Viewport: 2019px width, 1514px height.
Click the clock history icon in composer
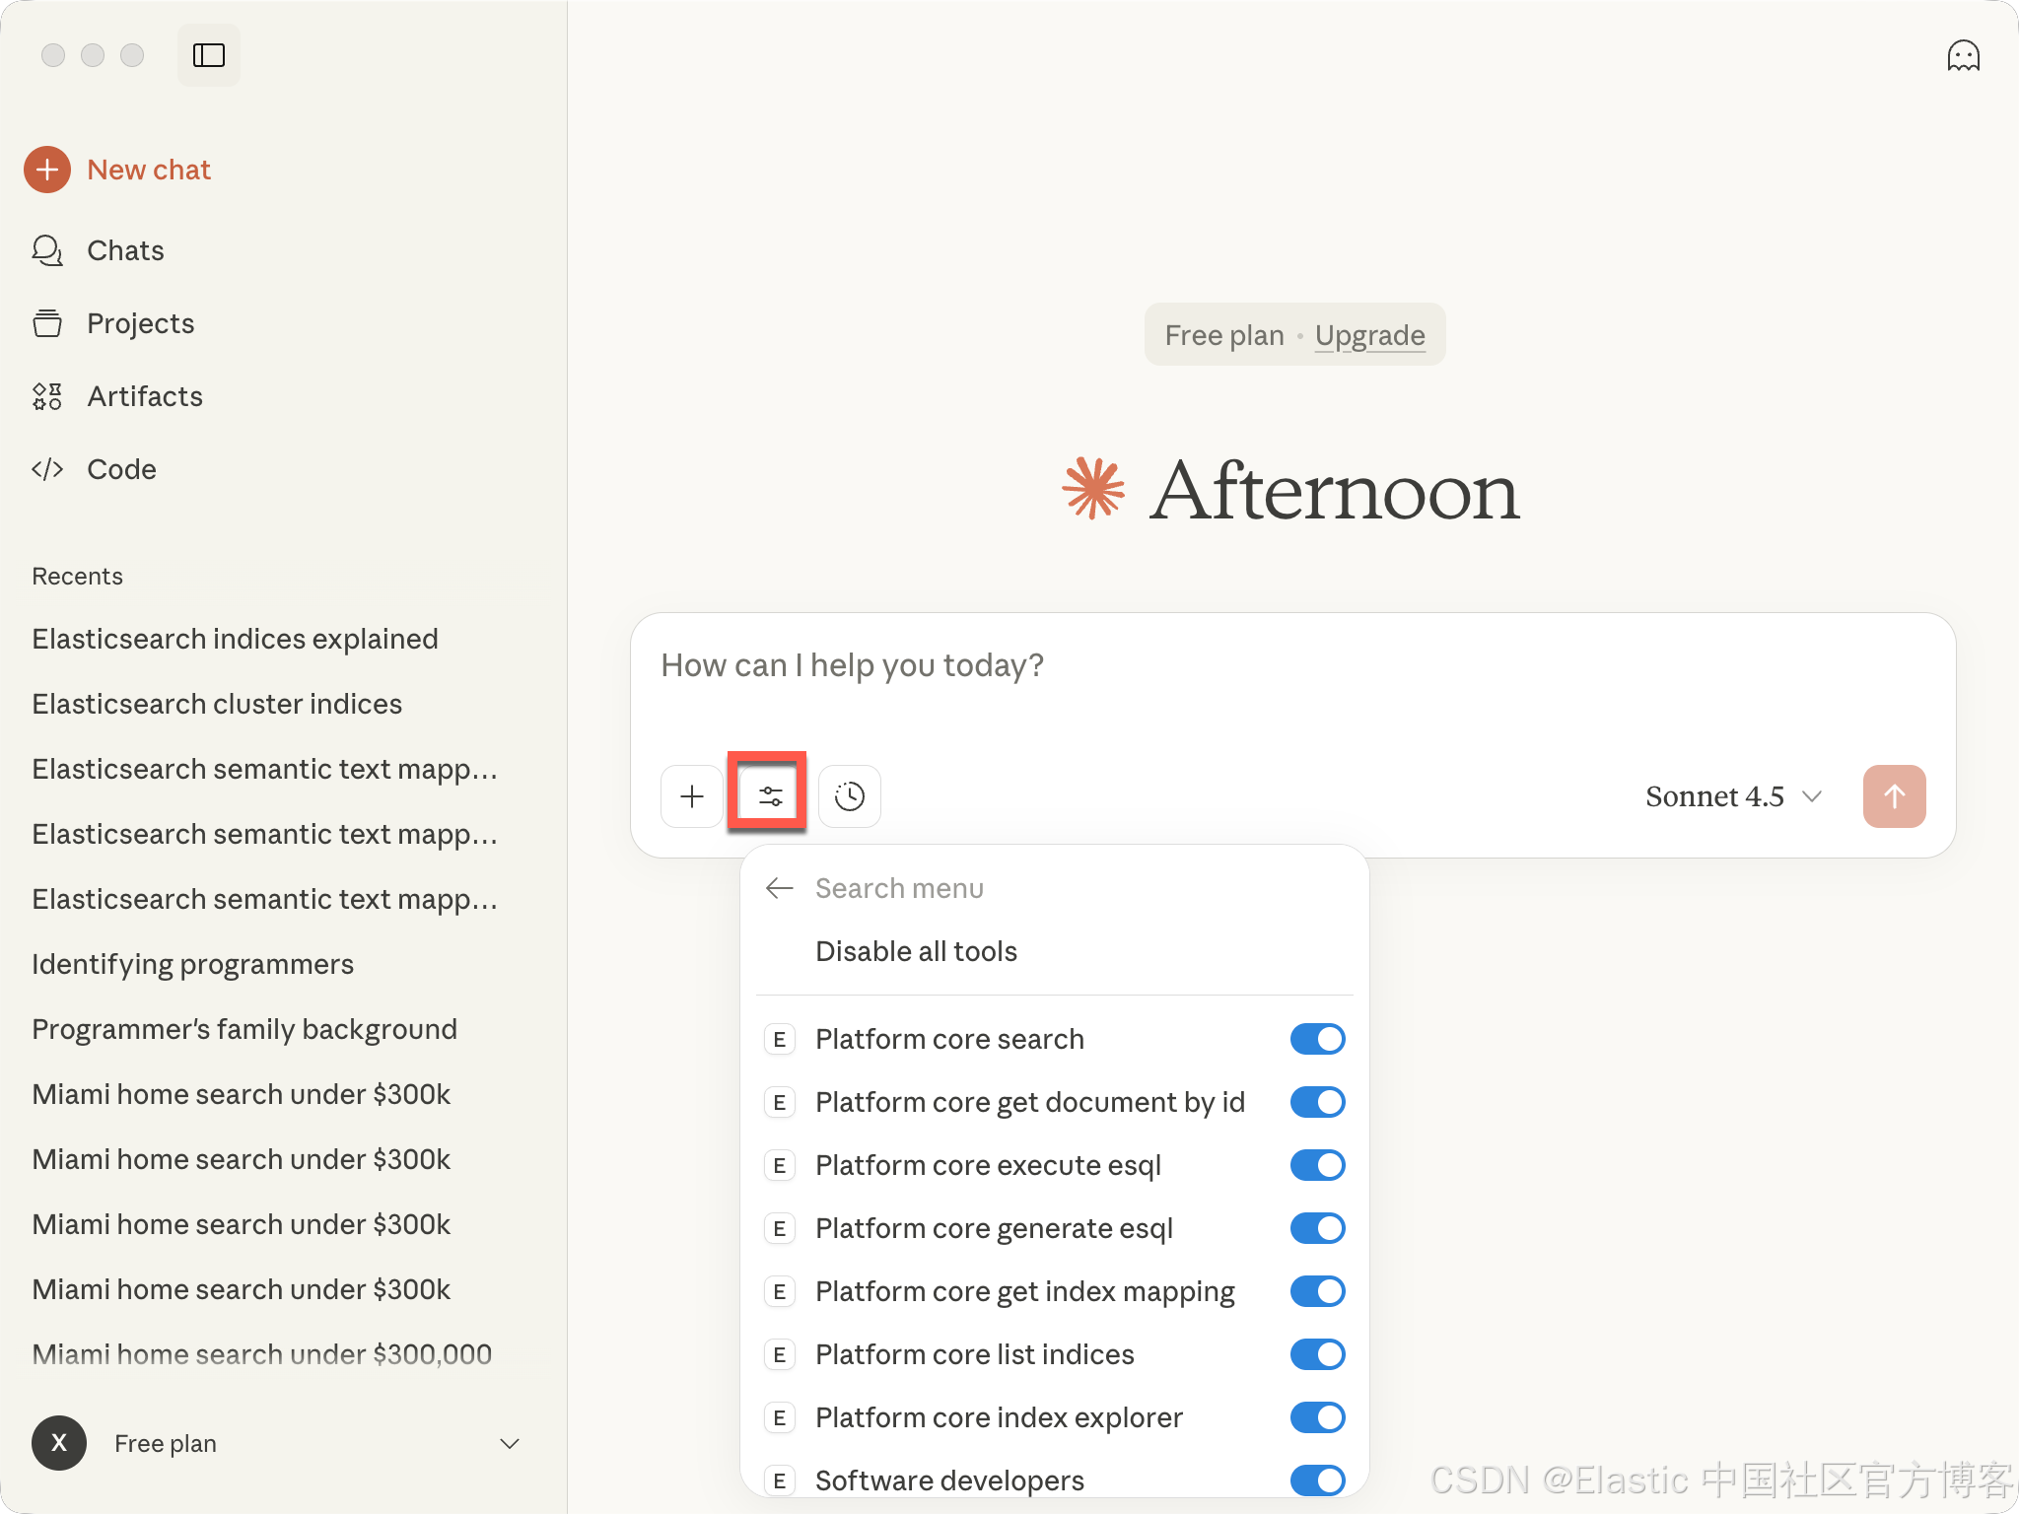[x=849, y=796]
